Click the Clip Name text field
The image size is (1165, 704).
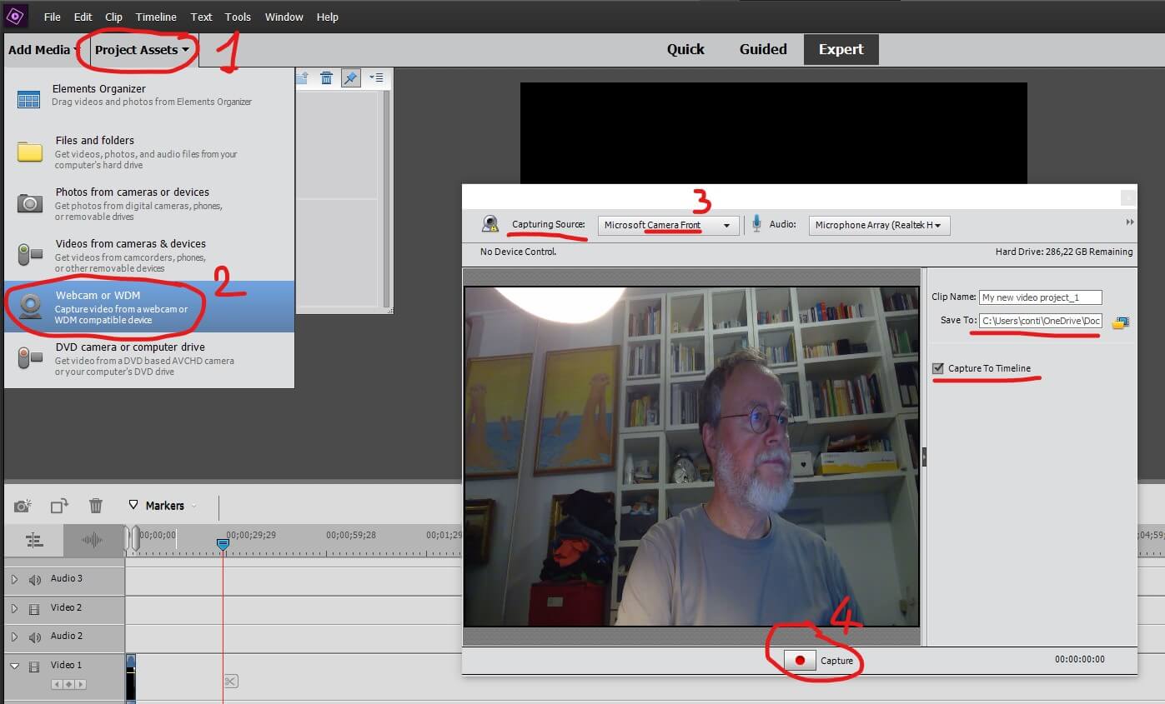[1040, 297]
